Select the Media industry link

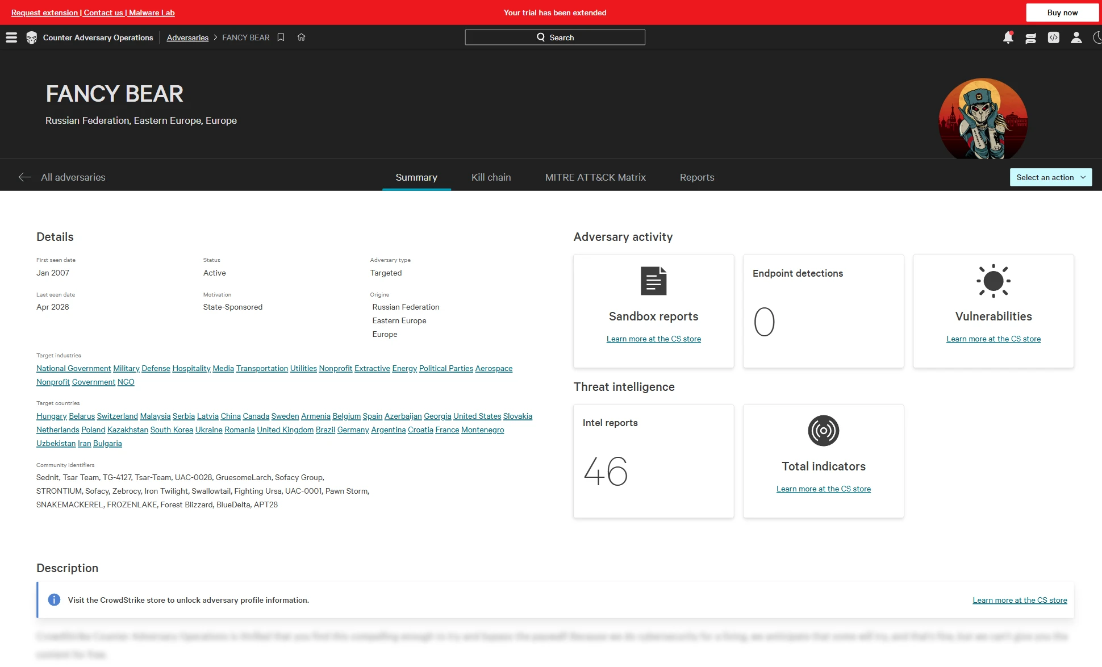[x=223, y=368]
